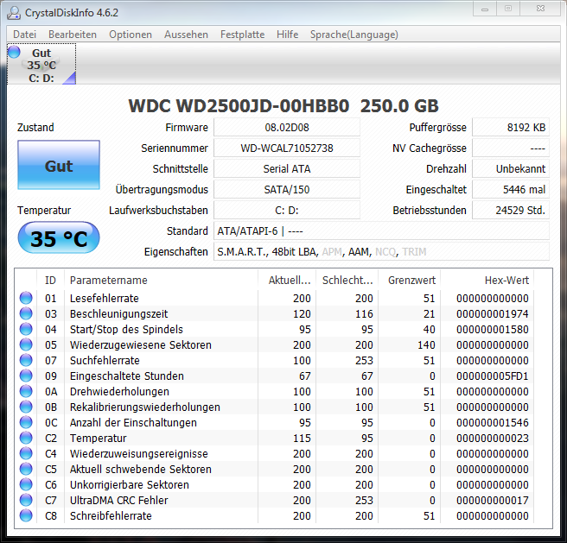Open the Aussehen menu
Viewport: 567px width, 543px height.
pos(186,35)
